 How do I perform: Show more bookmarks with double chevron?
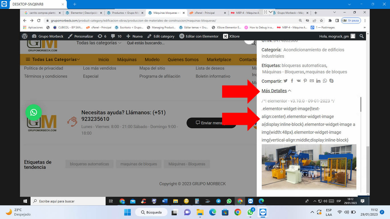click(x=365, y=27)
